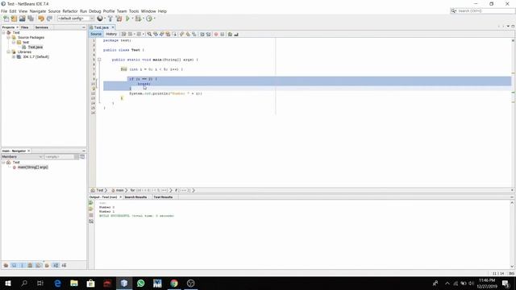This screenshot has height=290, width=516.
Task: Click the New File toolbar icon
Action: point(6,19)
